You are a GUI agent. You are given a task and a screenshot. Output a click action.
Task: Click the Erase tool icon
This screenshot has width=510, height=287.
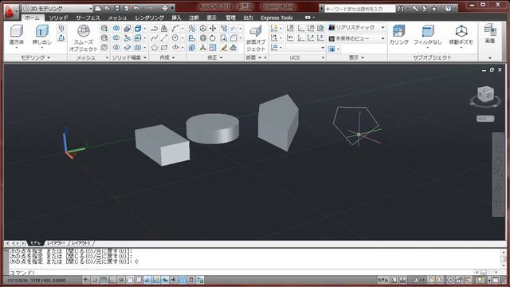[224, 48]
